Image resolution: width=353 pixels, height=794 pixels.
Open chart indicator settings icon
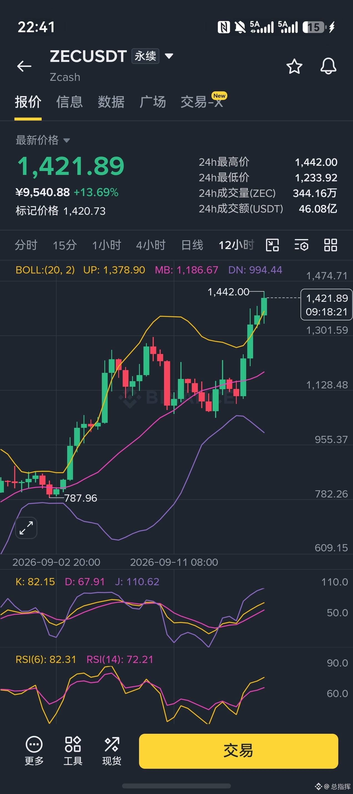coord(301,245)
